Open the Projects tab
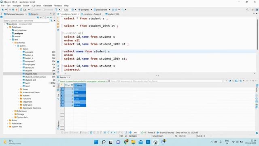This screenshot has height=146, width=259. (x=33, y=14)
